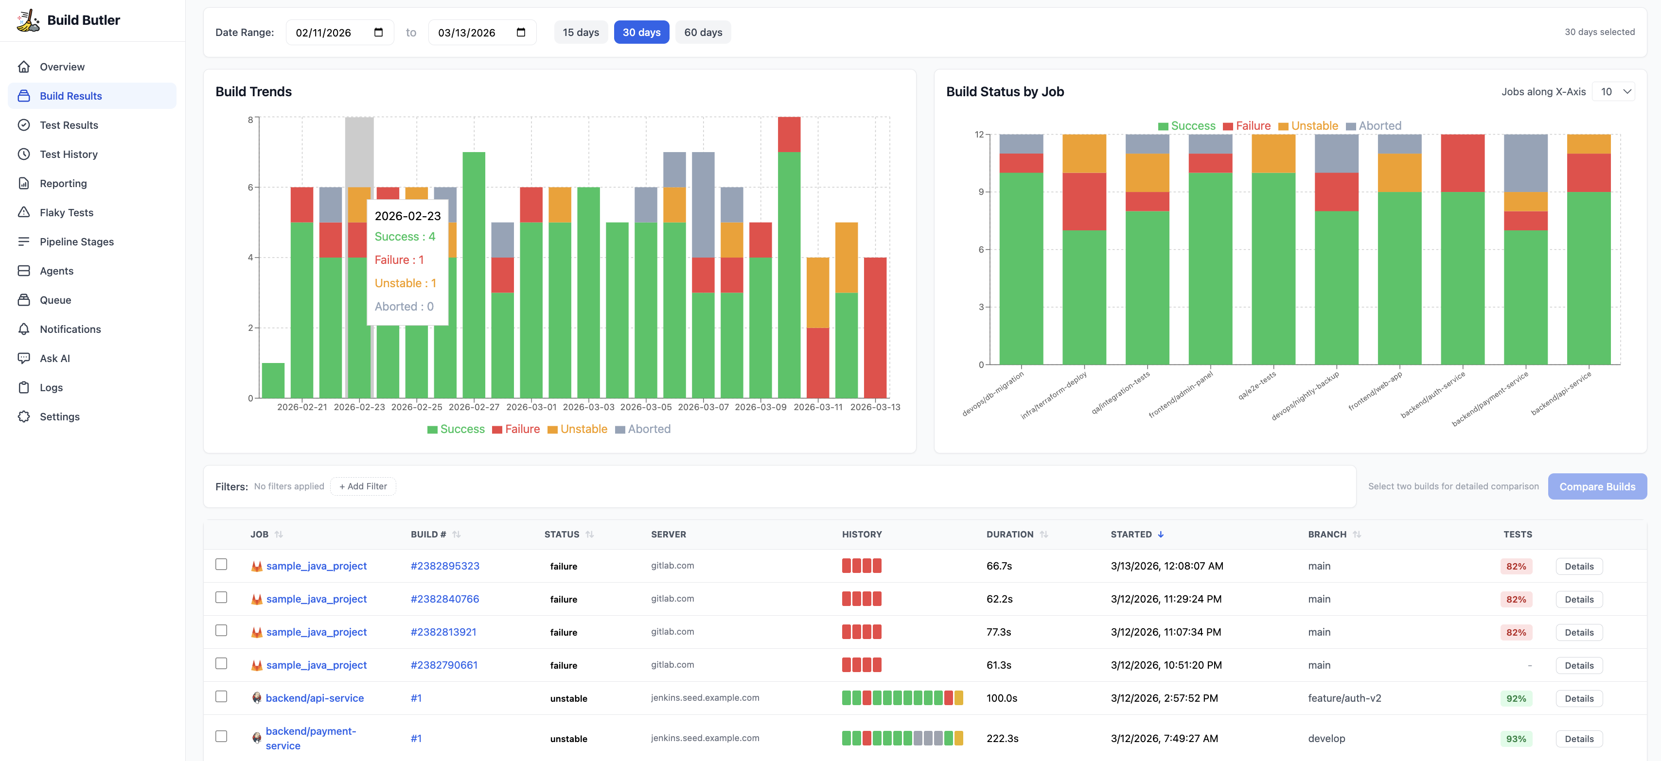Viewport: 1661px width, 761px height.
Task: Open build link #2382840766
Action: (x=444, y=599)
